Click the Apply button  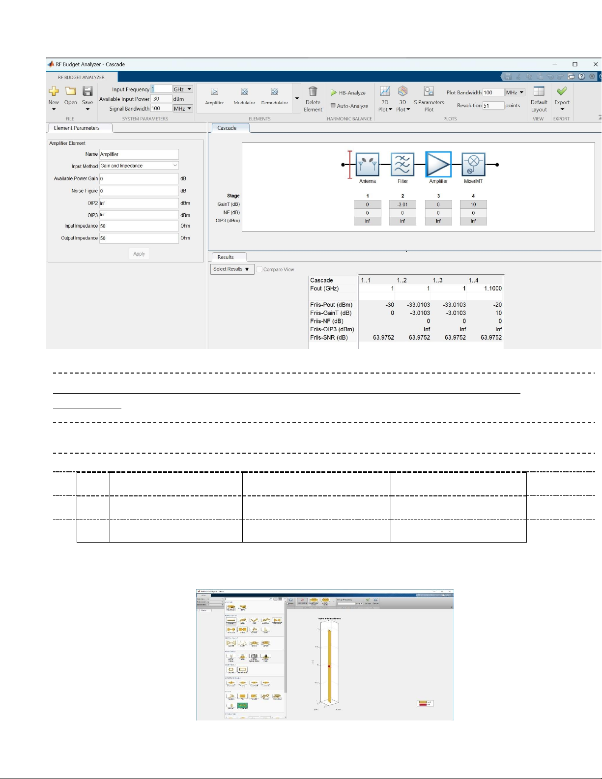pyautogui.click(x=139, y=254)
